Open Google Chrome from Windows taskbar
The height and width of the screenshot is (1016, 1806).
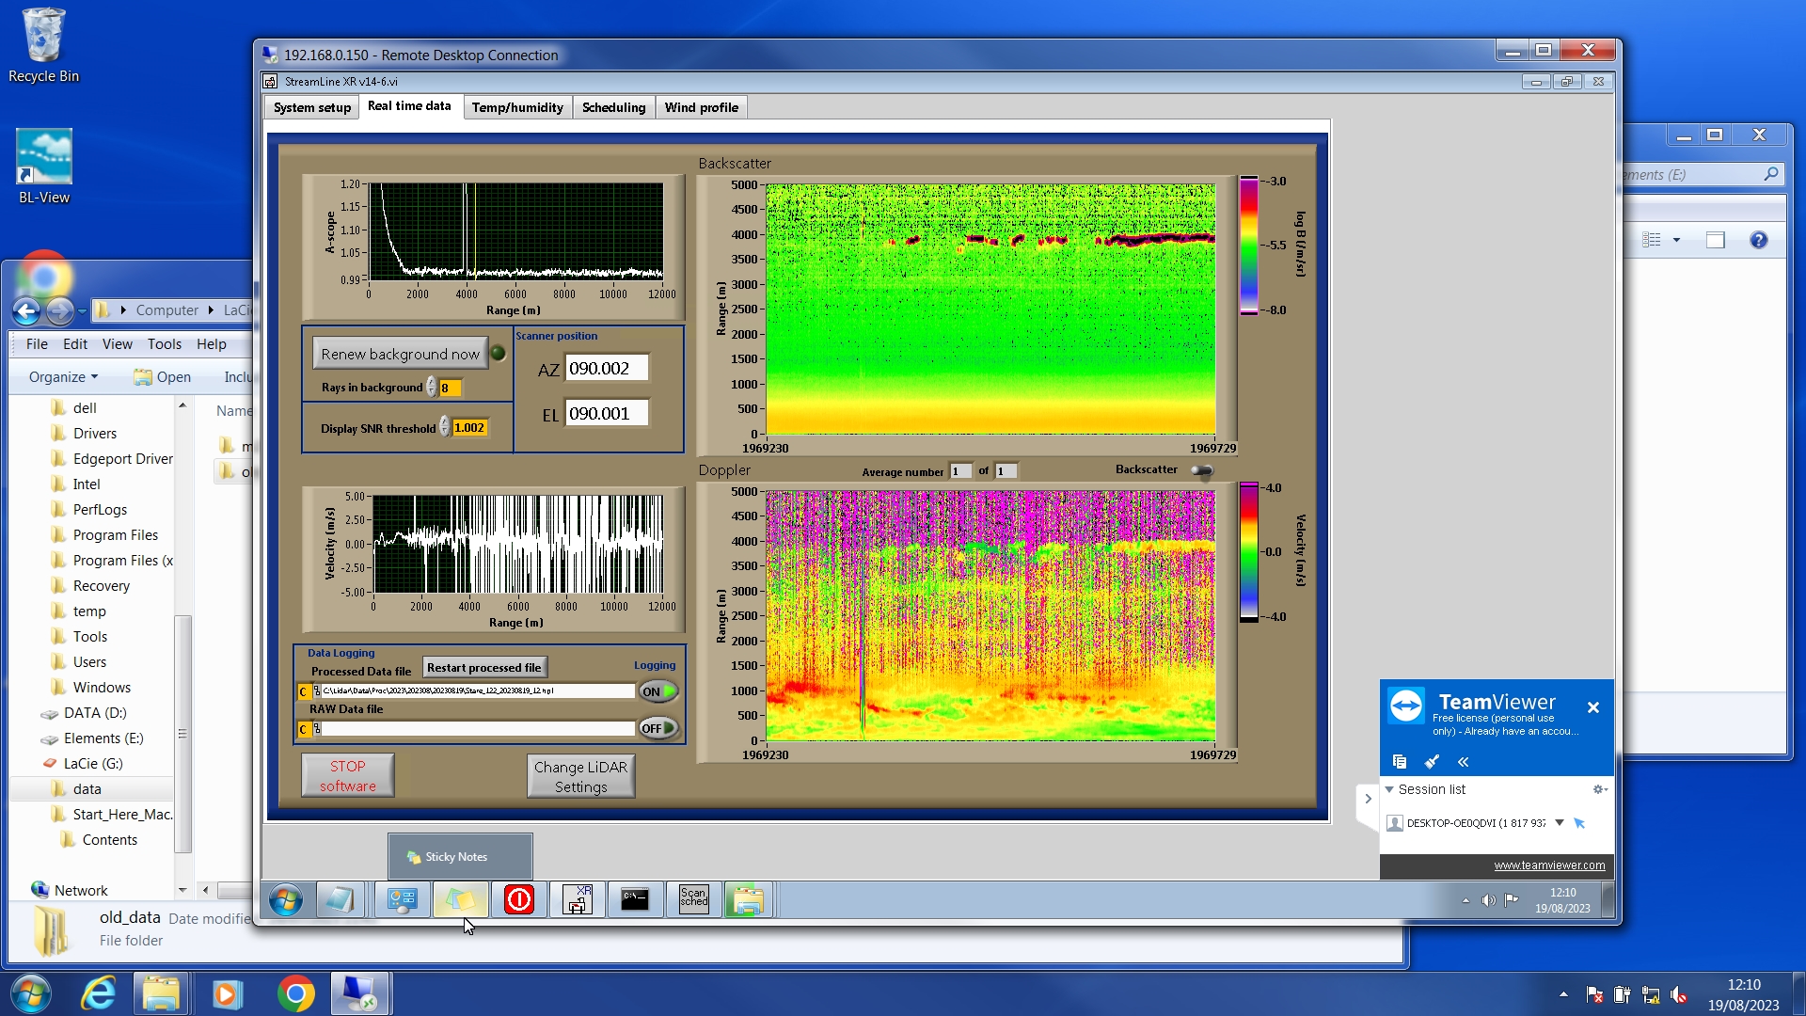click(295, 993)
